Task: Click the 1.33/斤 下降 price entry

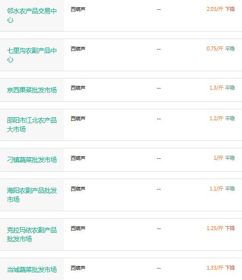Action: click(221, 268)
